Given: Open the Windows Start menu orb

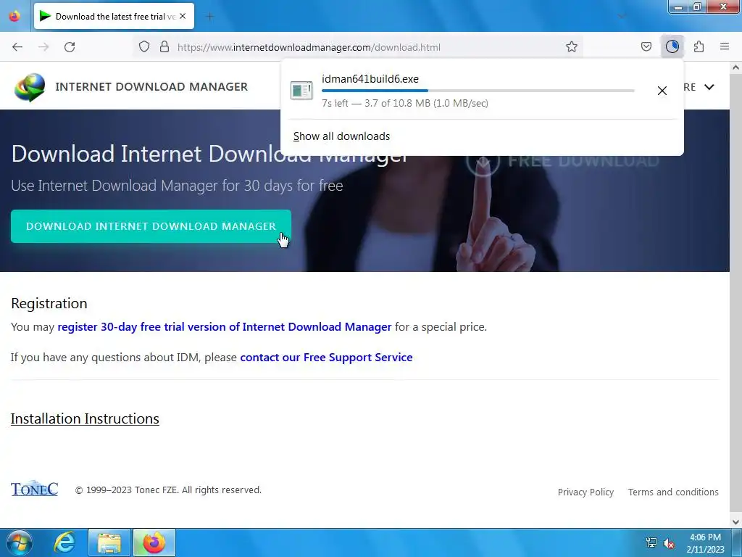Looking at the screenshot, I should point(20,542).
